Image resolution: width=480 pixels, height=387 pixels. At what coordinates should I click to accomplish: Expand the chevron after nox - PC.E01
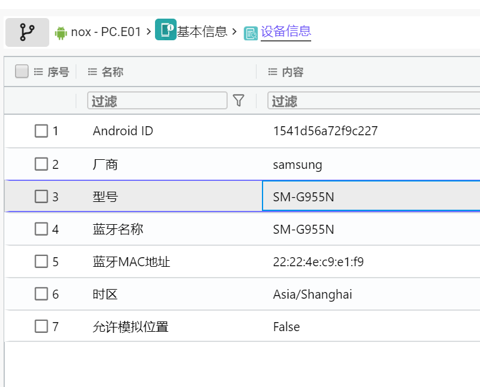click(149, 31)
